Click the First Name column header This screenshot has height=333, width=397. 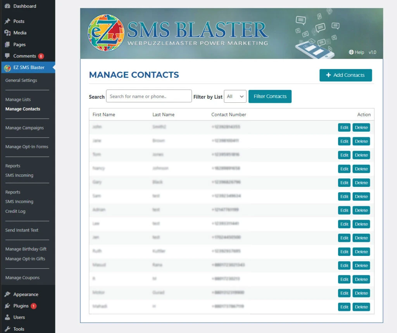coord(104,114)
